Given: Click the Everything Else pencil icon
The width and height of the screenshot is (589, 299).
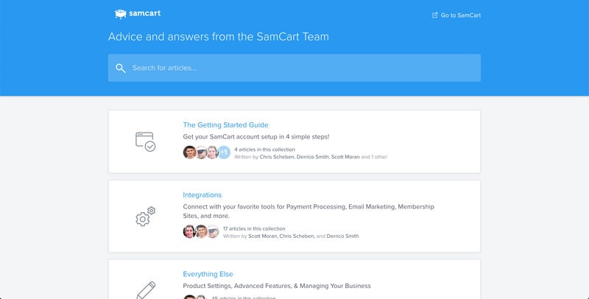Looking at the screenshot, I should point(146,290).
